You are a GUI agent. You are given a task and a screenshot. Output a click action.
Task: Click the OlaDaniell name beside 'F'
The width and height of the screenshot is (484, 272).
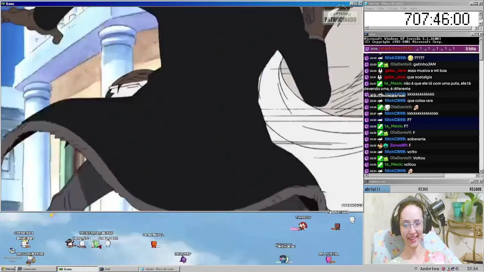401,133
